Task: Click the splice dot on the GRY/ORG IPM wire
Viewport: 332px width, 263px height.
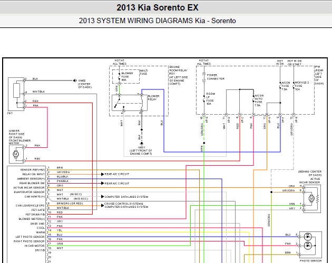Action: [x=271, y=192]
